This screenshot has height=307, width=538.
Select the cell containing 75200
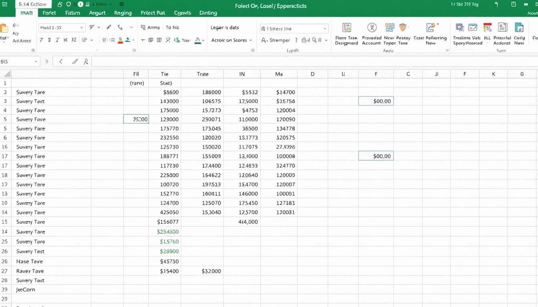(x=136, y=119)
